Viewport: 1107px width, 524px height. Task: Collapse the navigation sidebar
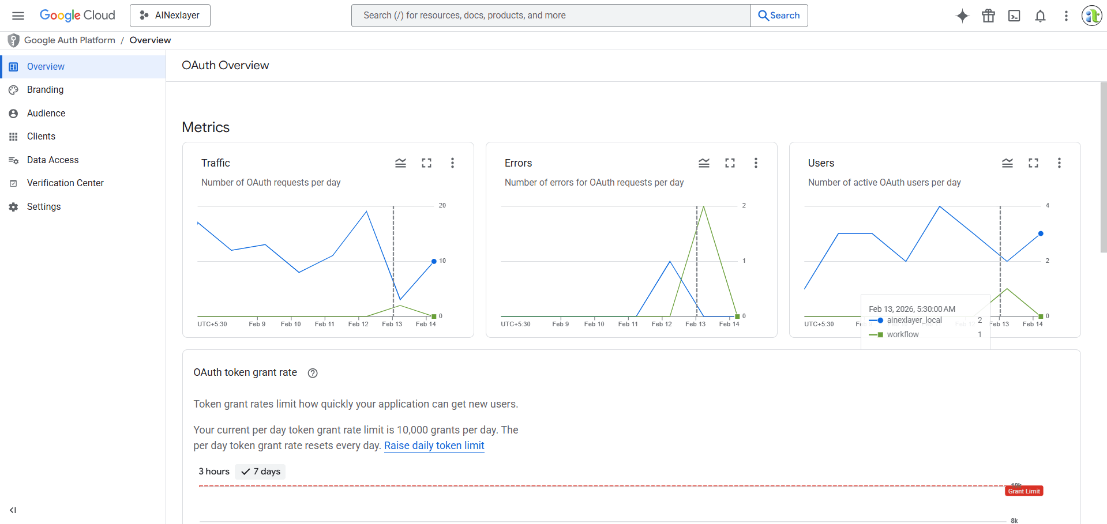tap(13, 510)
